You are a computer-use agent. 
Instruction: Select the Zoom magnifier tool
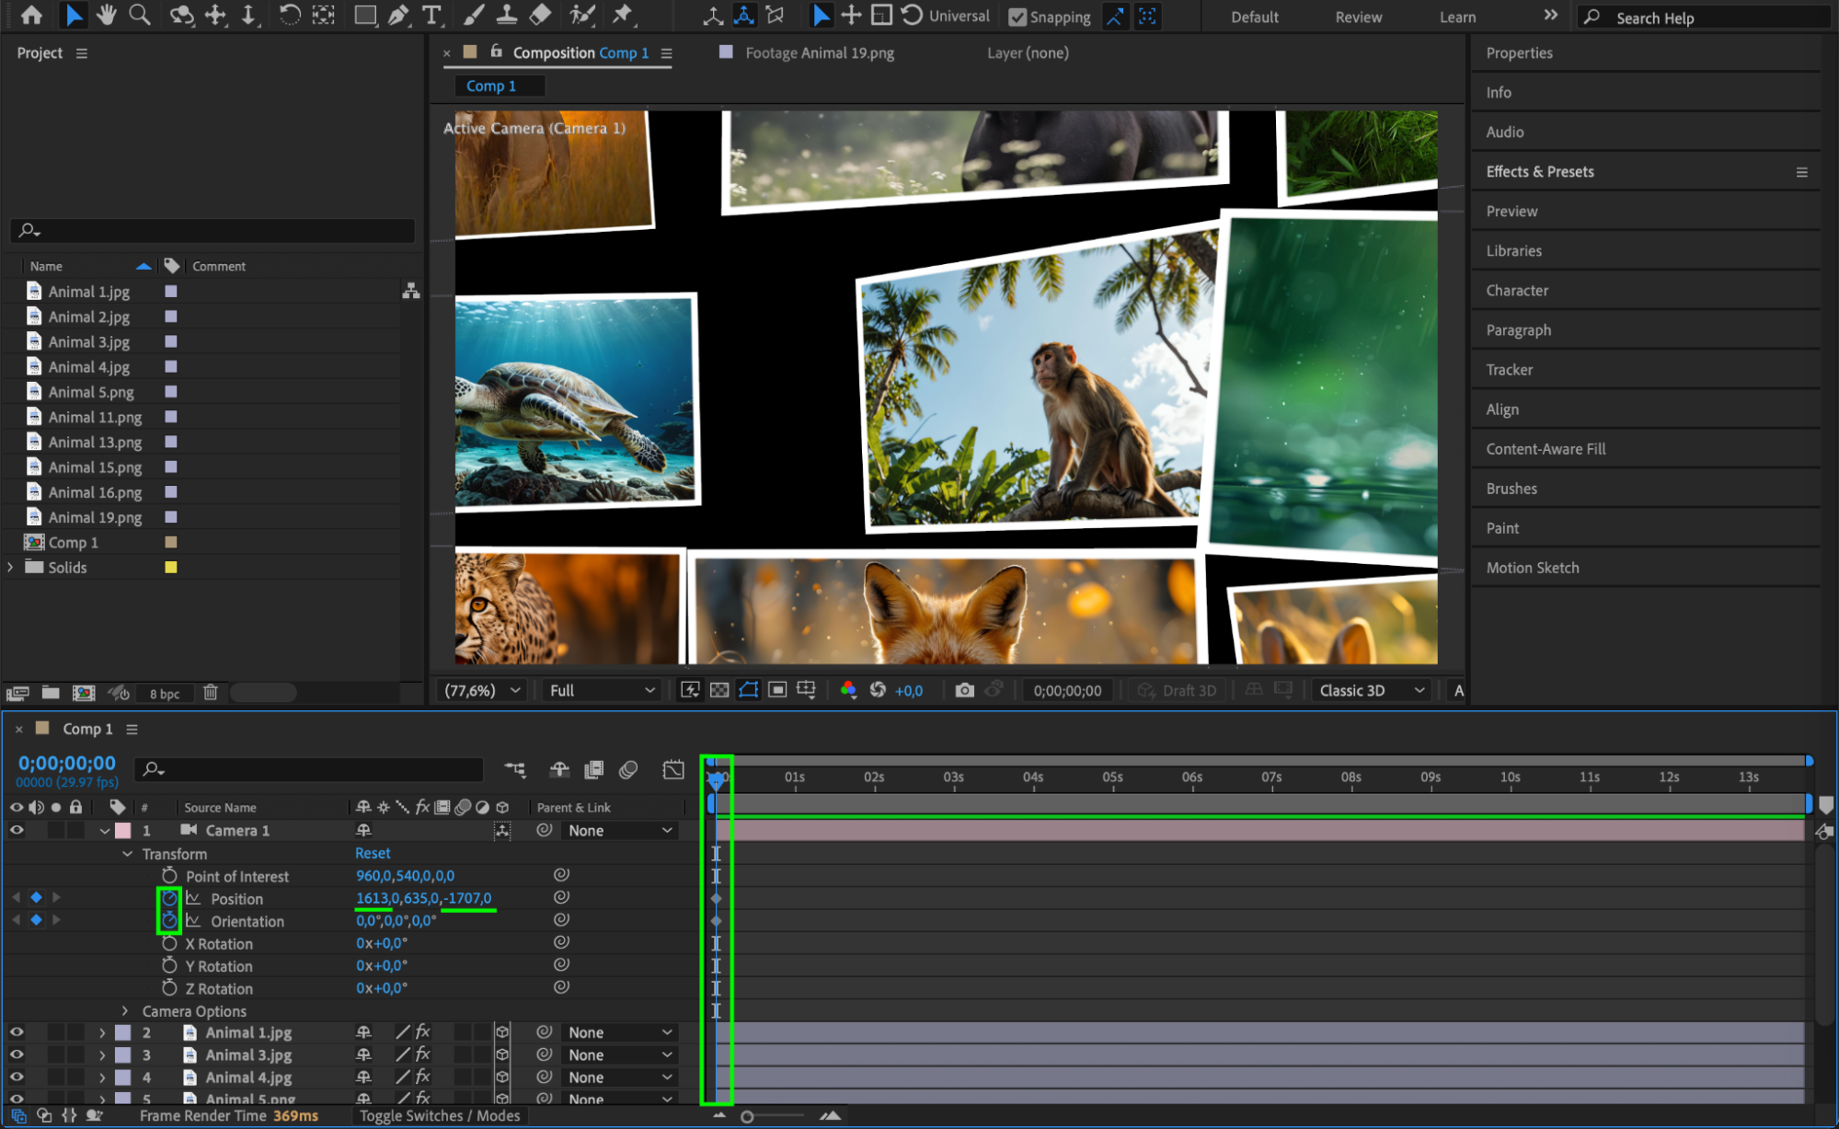point(140,15)
